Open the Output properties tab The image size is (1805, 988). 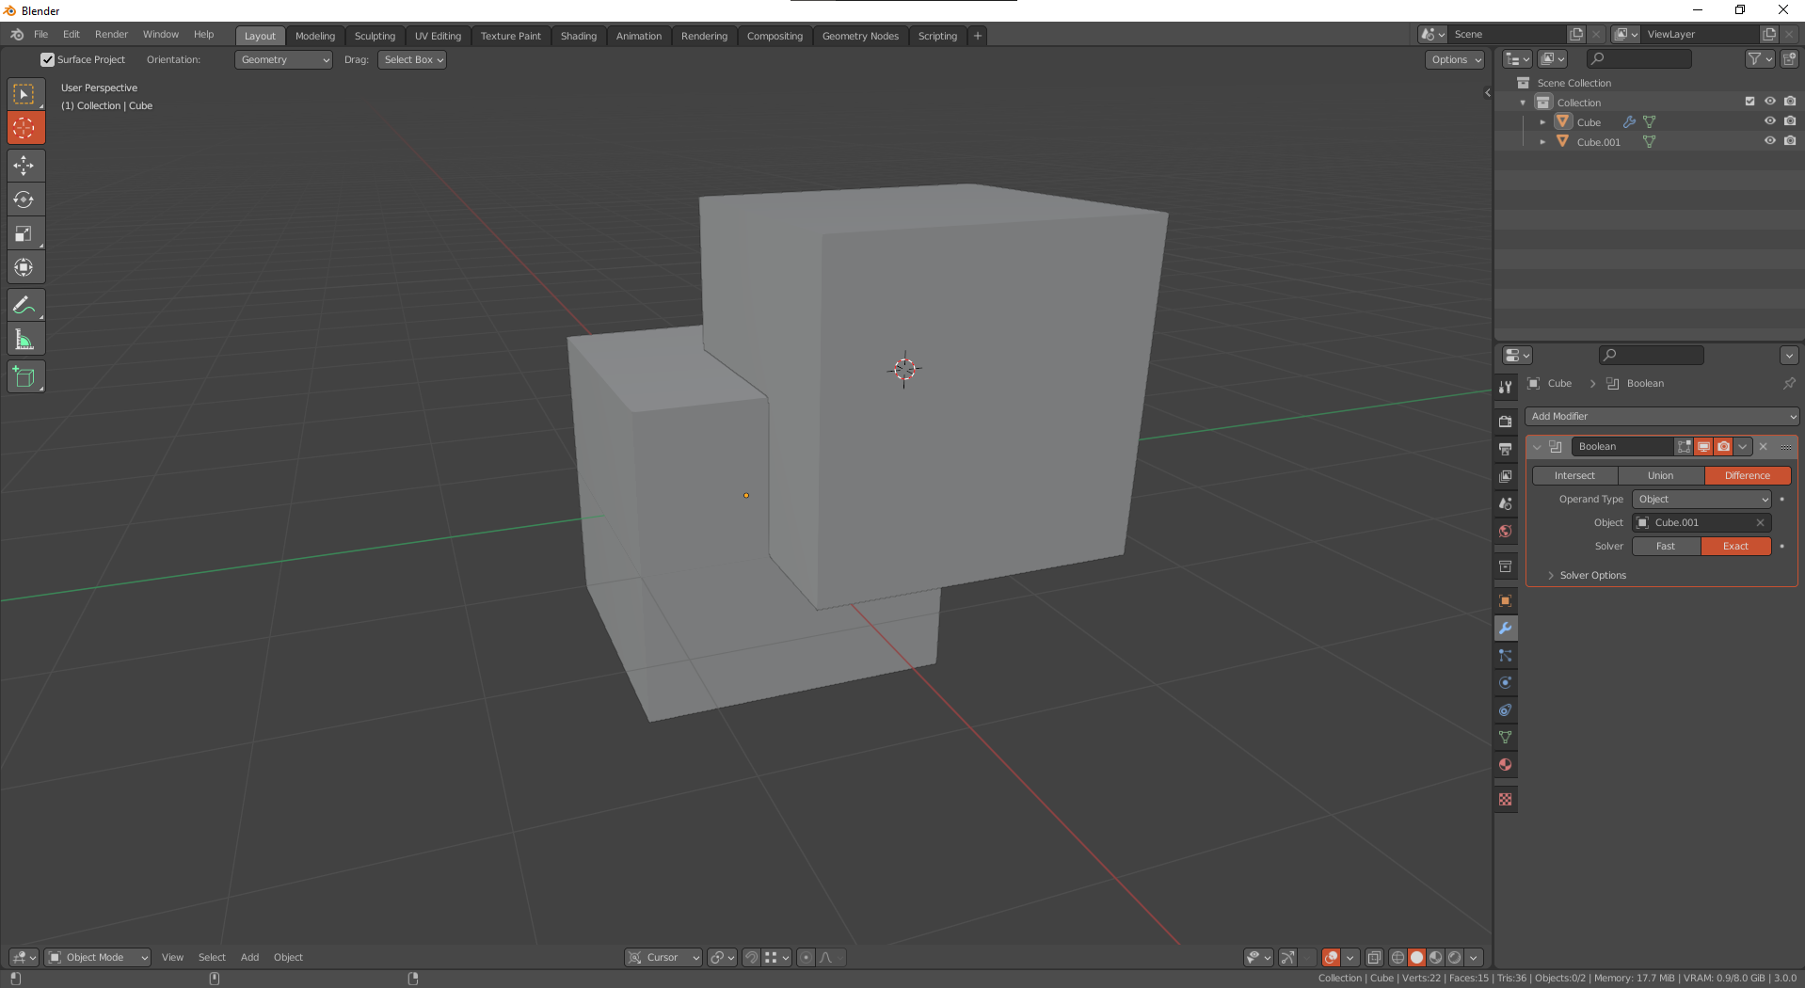pos(1506,449)
